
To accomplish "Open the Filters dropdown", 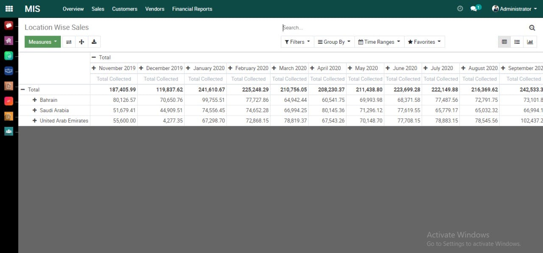I will pyautogui.click(x=297, y=42).
